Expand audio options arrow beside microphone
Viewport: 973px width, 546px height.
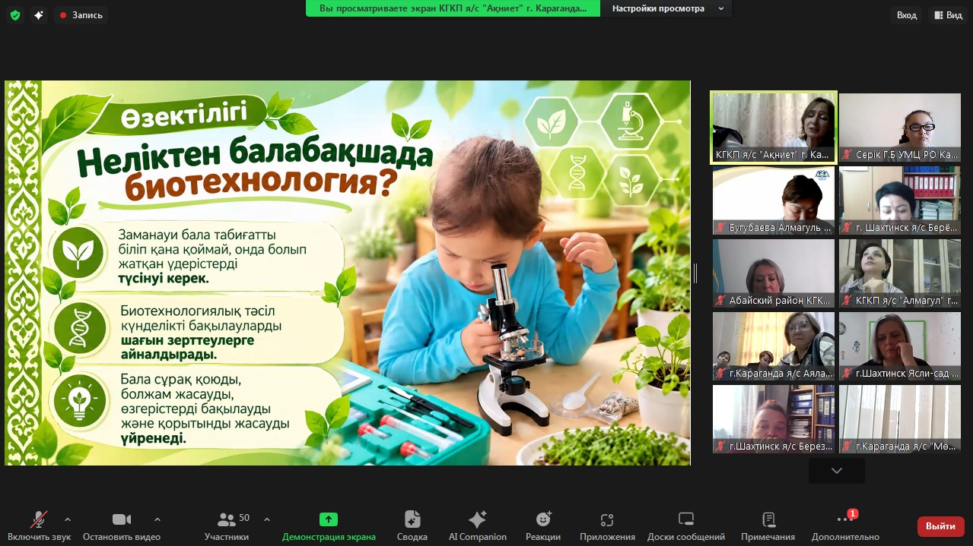pyautogui.click(x=68, y=519)
